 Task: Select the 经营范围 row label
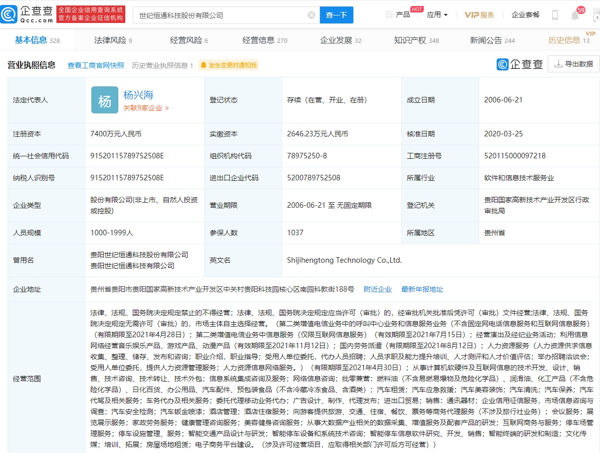click(x=27, y=379)
